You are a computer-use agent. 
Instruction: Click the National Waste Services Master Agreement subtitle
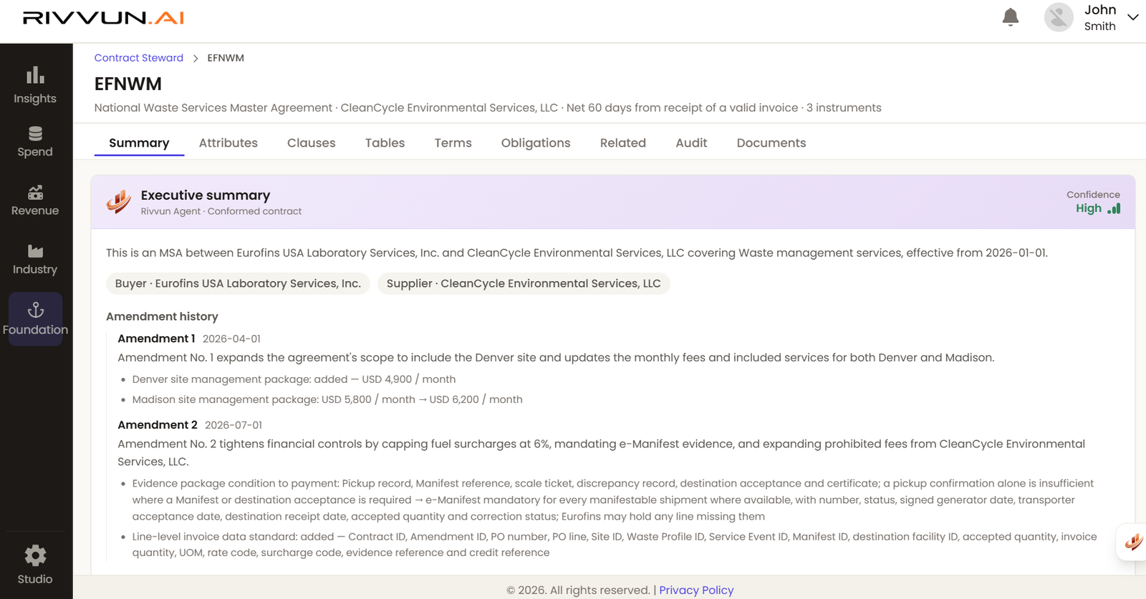[x=488, y=108]
